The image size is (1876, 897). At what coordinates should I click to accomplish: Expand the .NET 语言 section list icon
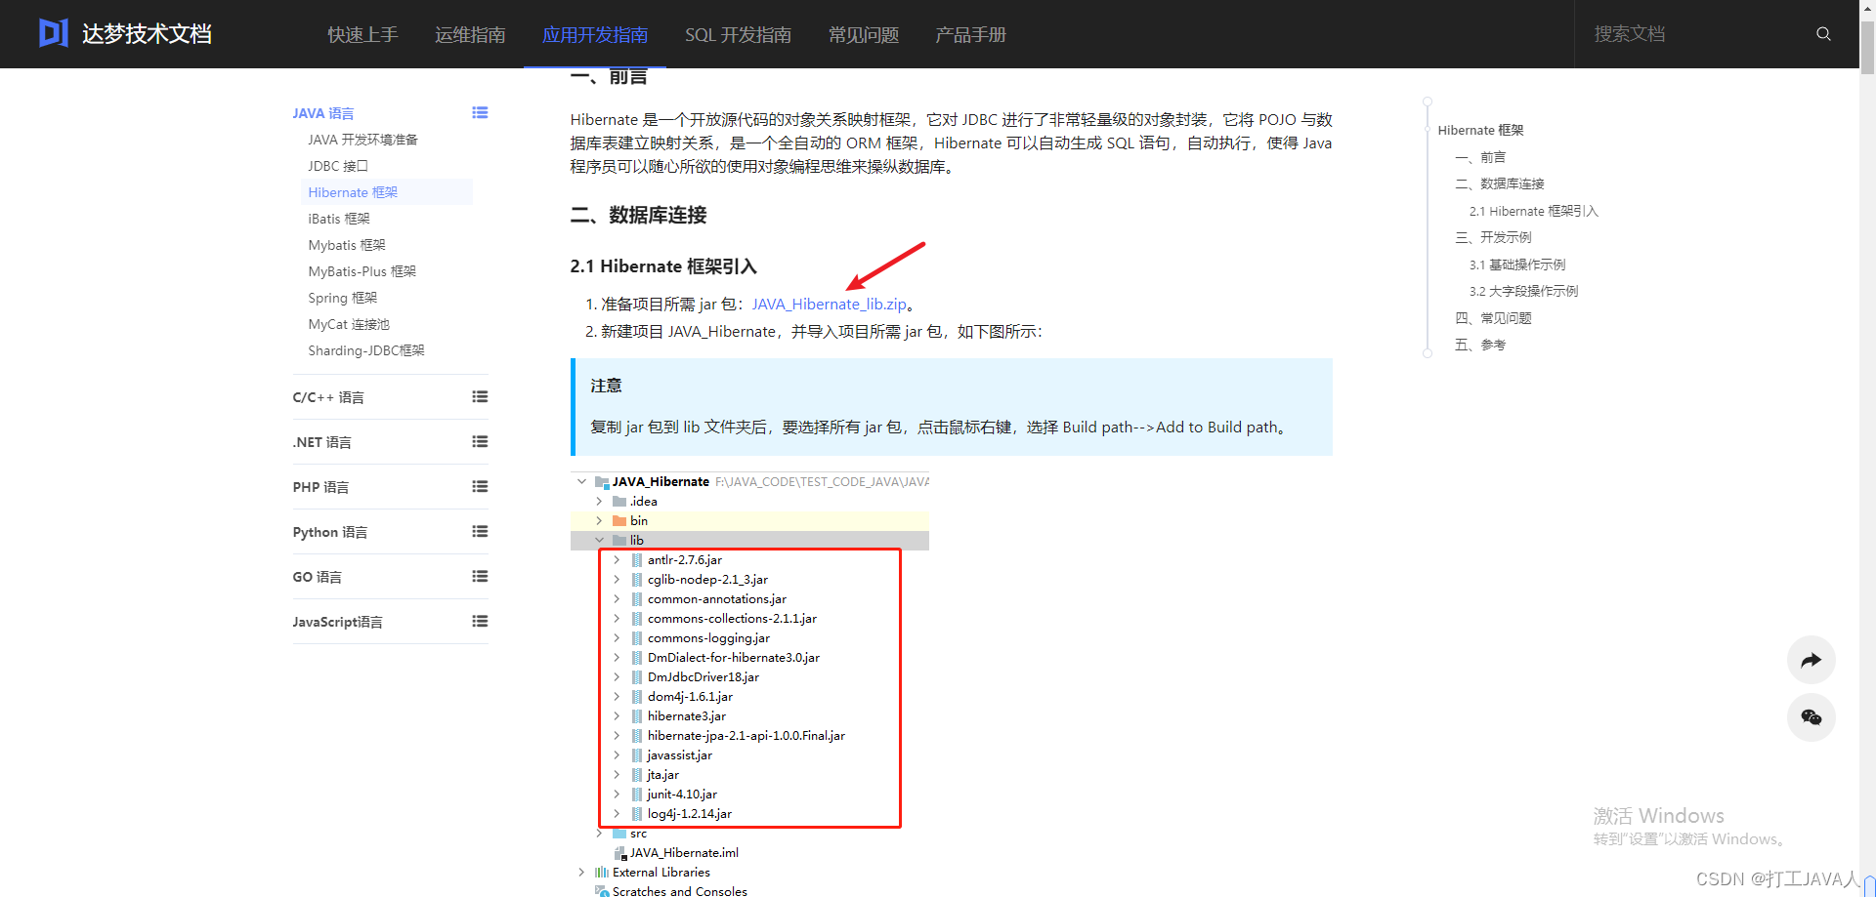tap(480, 442)
